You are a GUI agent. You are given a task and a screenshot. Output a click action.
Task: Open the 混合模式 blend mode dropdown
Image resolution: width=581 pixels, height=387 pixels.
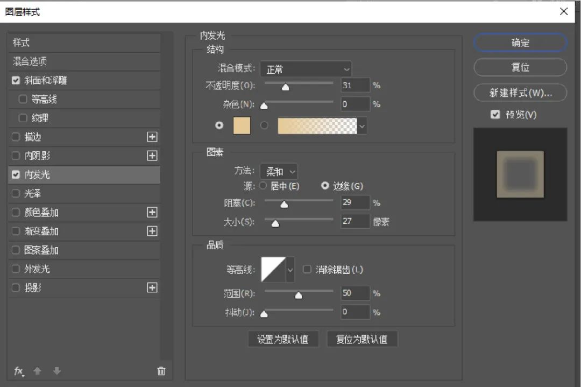(x=306, y=69)
